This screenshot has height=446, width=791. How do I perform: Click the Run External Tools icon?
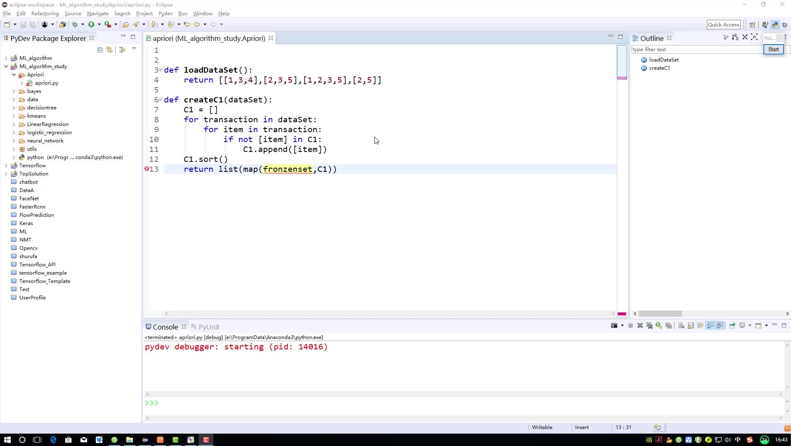pos(108,24)
